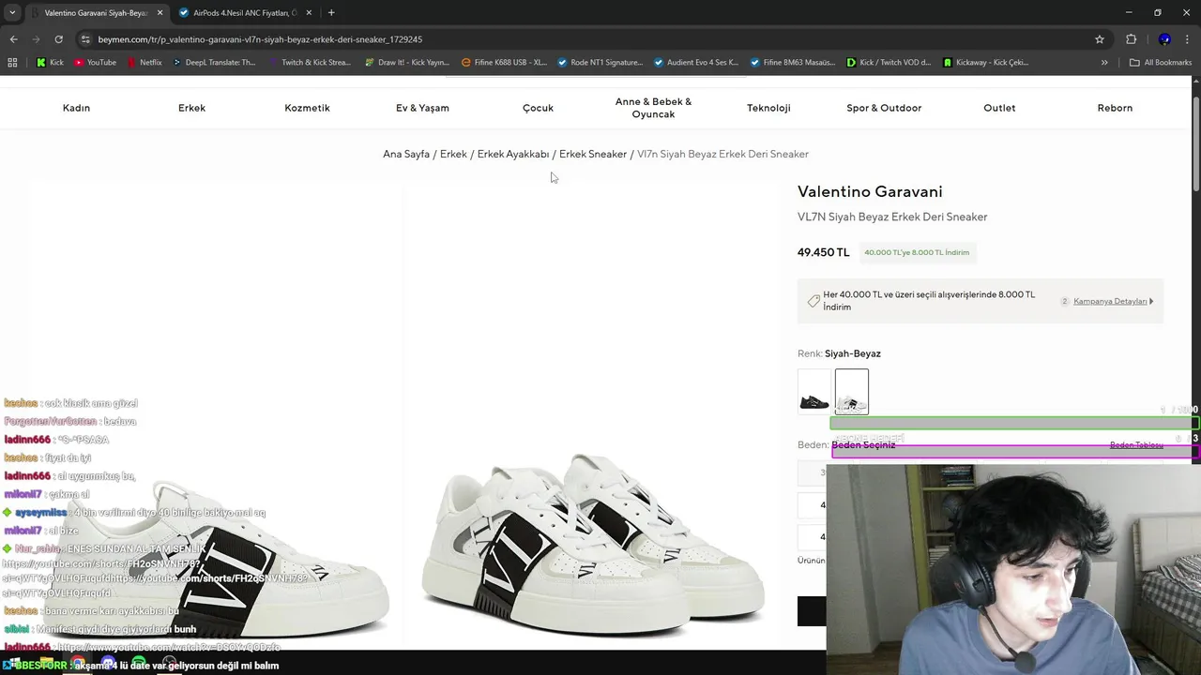This screenshot has width=1201, height=675.
Task: Go back with the browser back arrow
Action: (13, 39)
